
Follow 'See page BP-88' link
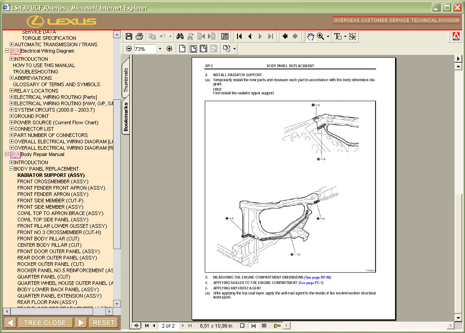(x=317, y=277)
